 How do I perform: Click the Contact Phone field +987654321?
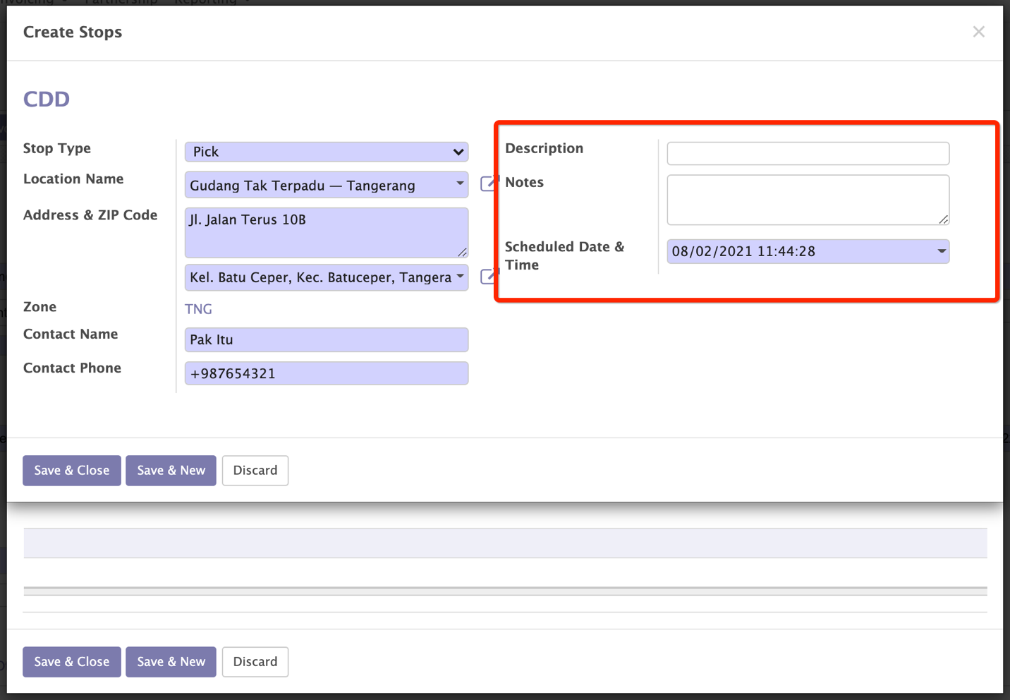(x=327, y=373)
